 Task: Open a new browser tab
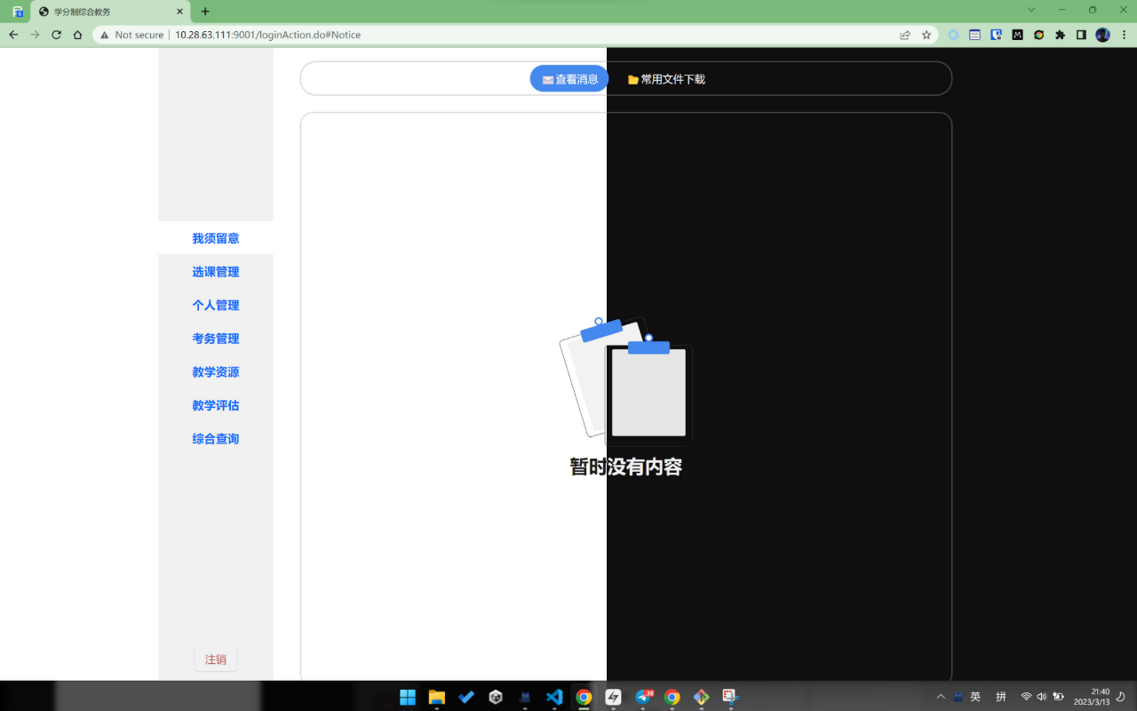(x=205, y=12)
